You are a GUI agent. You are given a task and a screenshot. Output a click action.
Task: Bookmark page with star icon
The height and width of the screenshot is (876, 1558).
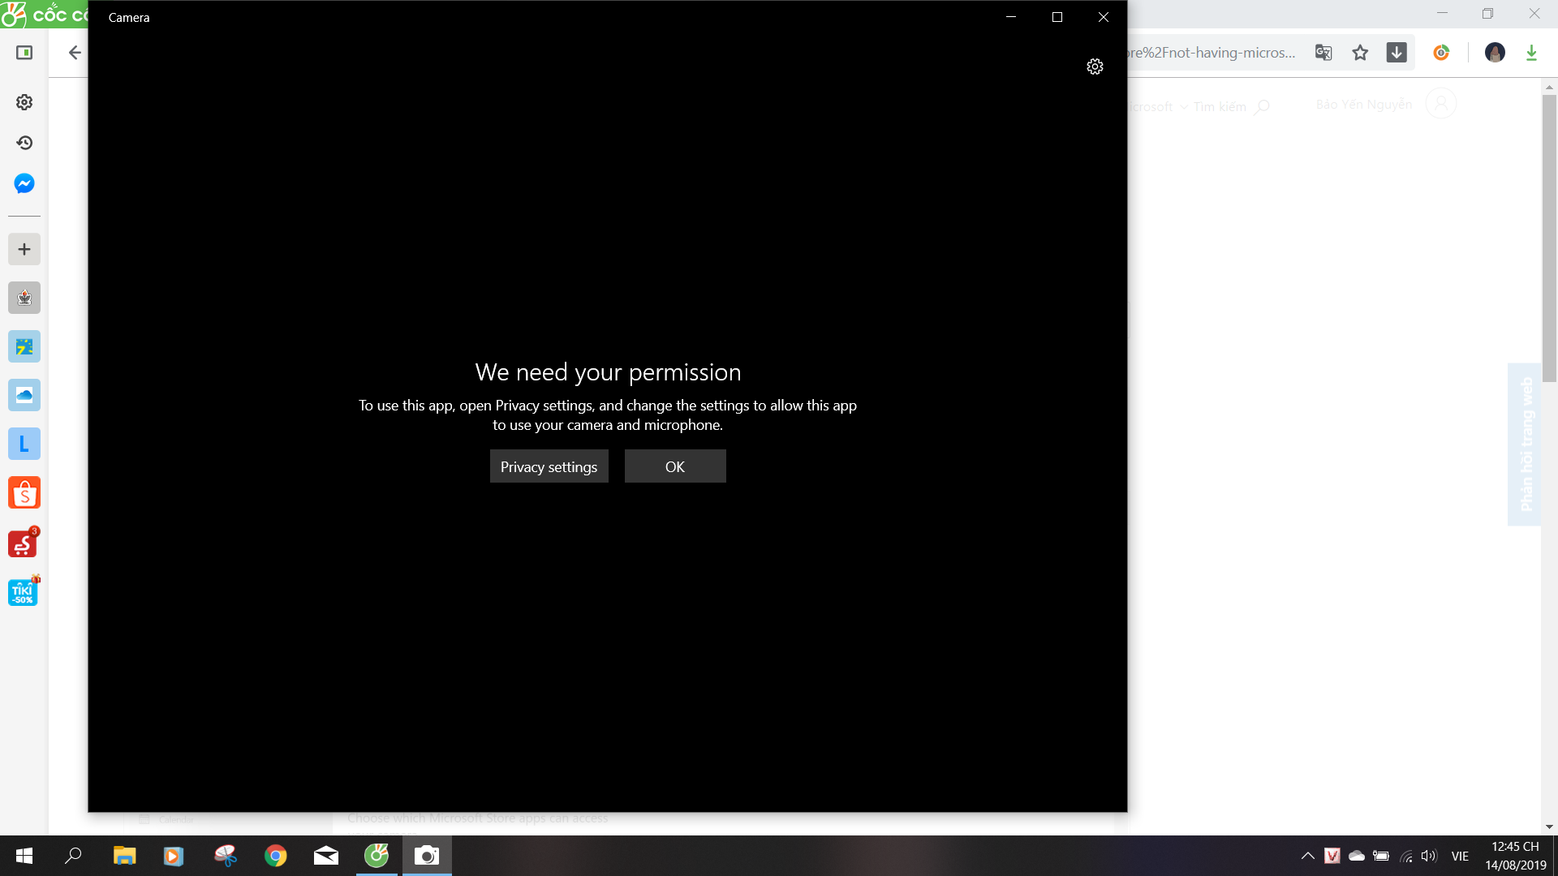click(1360, 53)
